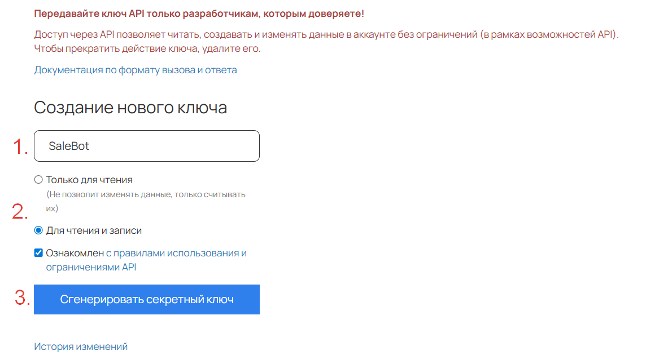
Task: Click "Сгенерировать секретный ключ" button
Action: pos(146,299)
